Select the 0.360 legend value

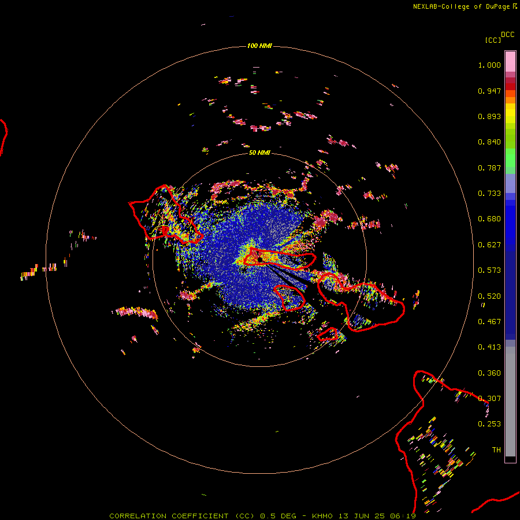489,373
